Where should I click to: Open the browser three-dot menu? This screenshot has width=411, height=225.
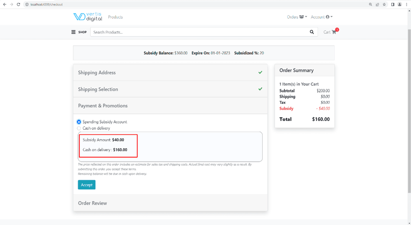click(406, 5)
